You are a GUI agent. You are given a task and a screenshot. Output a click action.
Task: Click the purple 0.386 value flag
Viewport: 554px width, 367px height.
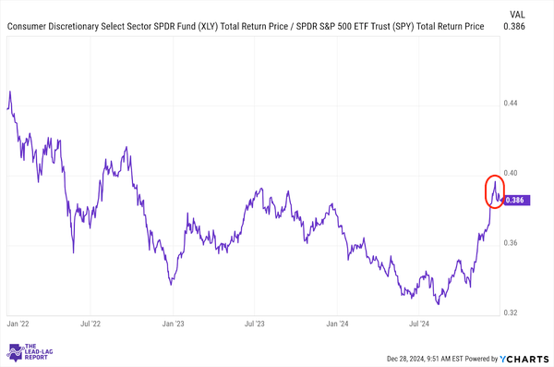point(515,201)
